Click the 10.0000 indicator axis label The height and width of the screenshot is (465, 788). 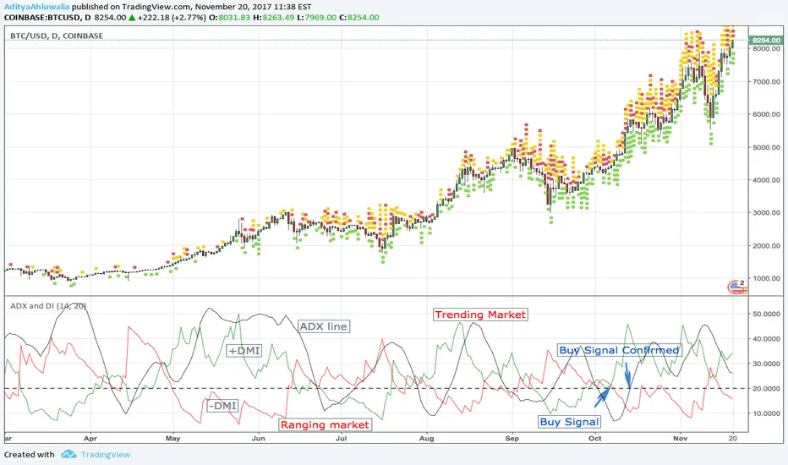point(766,413)
